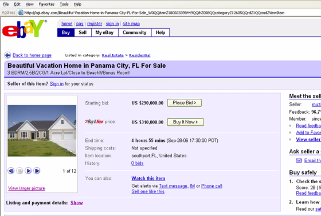Open the browser Help menu
Screen dimensions: 321x216
tap(77, 4)
